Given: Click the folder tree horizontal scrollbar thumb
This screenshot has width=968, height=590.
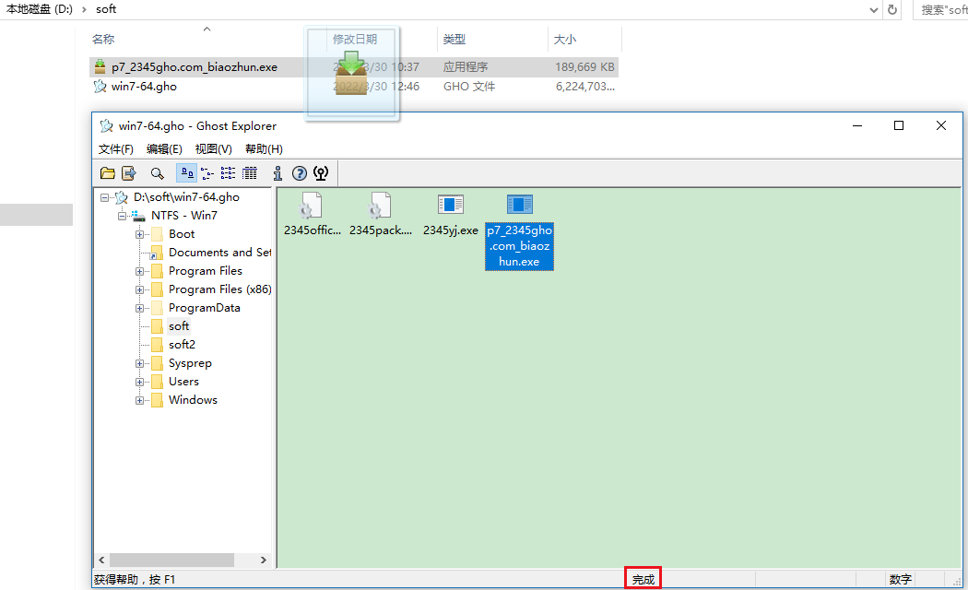Looking at the screenshot, I should click(x=171, y=560).
